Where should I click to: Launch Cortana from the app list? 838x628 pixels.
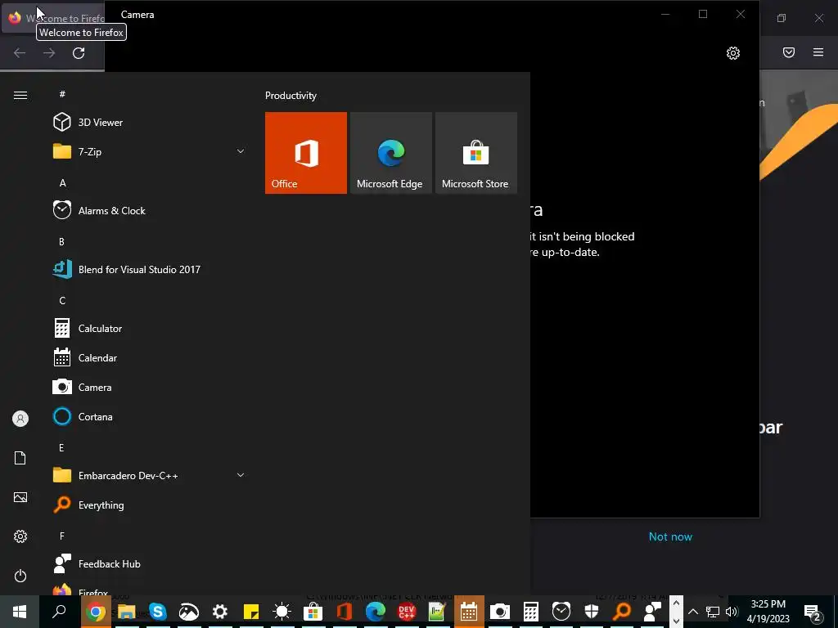click(x=150, y=416)
